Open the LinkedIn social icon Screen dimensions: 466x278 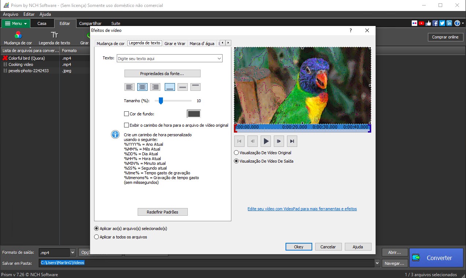tap(449, 23)
